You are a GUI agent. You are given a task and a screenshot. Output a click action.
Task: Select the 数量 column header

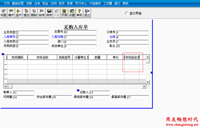pyautogui.click(x=97, y=57)
